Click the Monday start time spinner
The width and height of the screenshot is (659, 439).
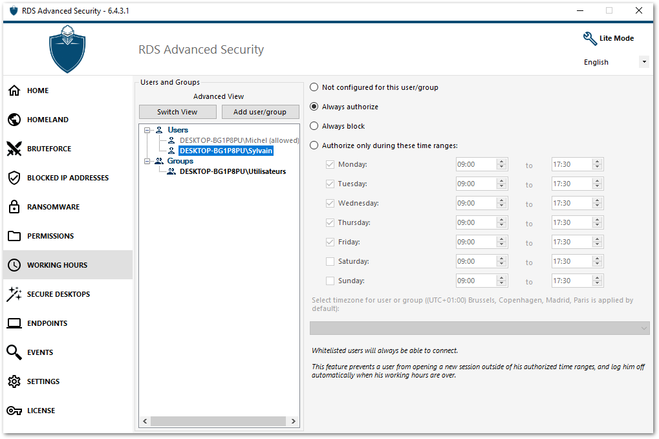pyautogui.click(x=501, y=164)
